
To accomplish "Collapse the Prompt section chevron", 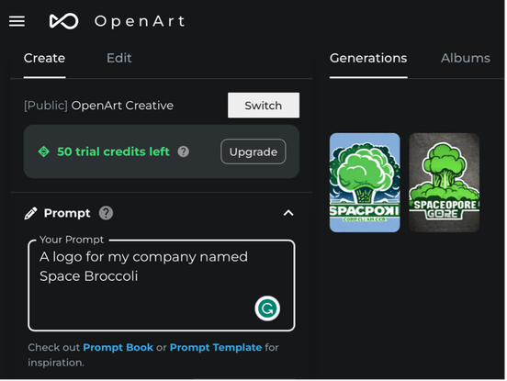I will pos(288,213).
